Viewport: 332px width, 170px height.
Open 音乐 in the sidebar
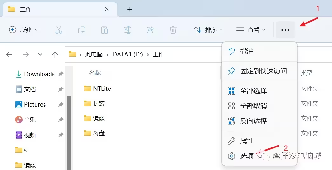pos(25,120)
